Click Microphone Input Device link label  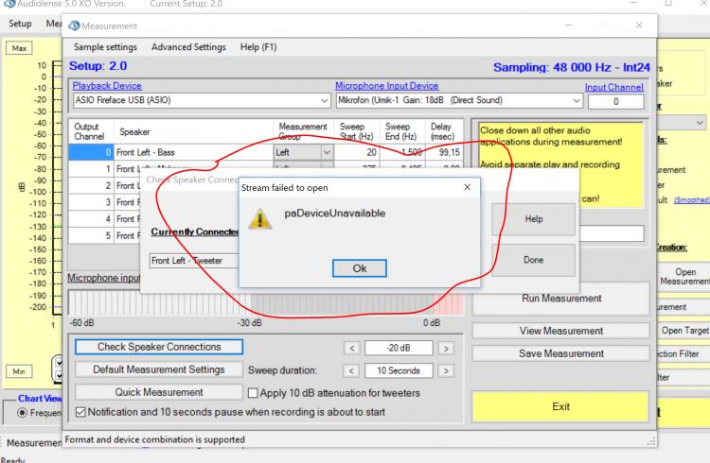(x=386, y=85)
